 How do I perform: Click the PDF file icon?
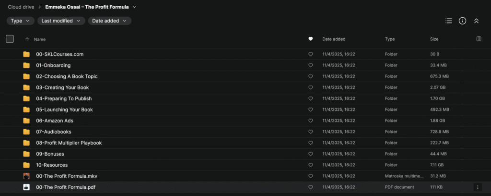pos(26,187)
